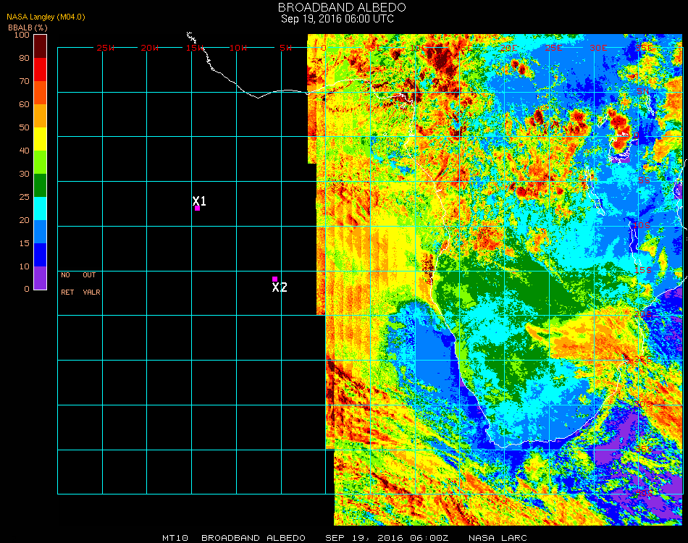
Task: Select the purple 0–10% legend swatch
Action: pyautogui.click(x=40, y=278)
